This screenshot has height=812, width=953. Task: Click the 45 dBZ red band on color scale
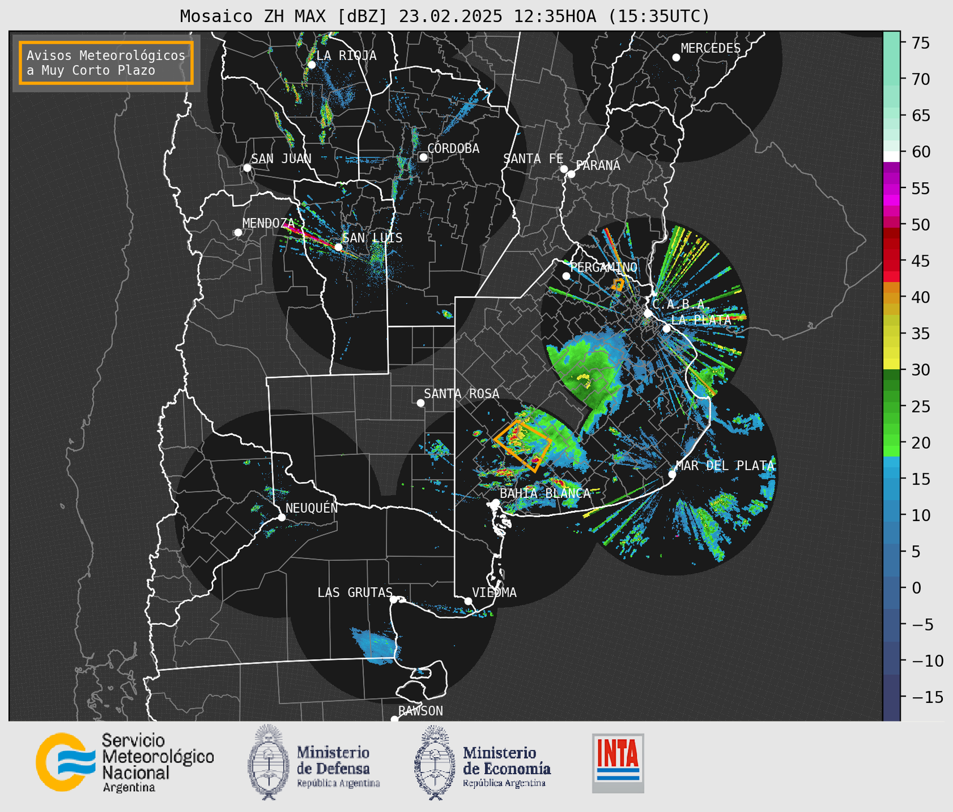[891, 261]
